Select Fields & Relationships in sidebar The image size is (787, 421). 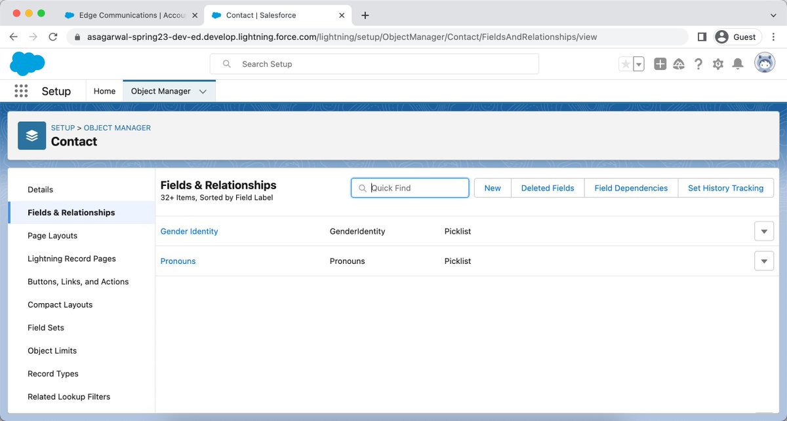click(x=81, y=212)
